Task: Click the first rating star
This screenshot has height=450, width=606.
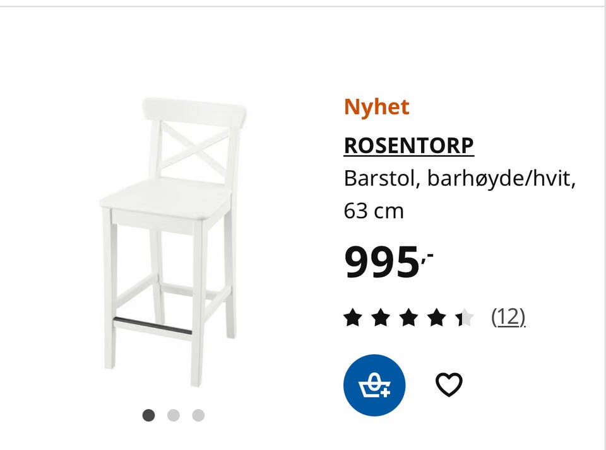Action: (353, 318)
